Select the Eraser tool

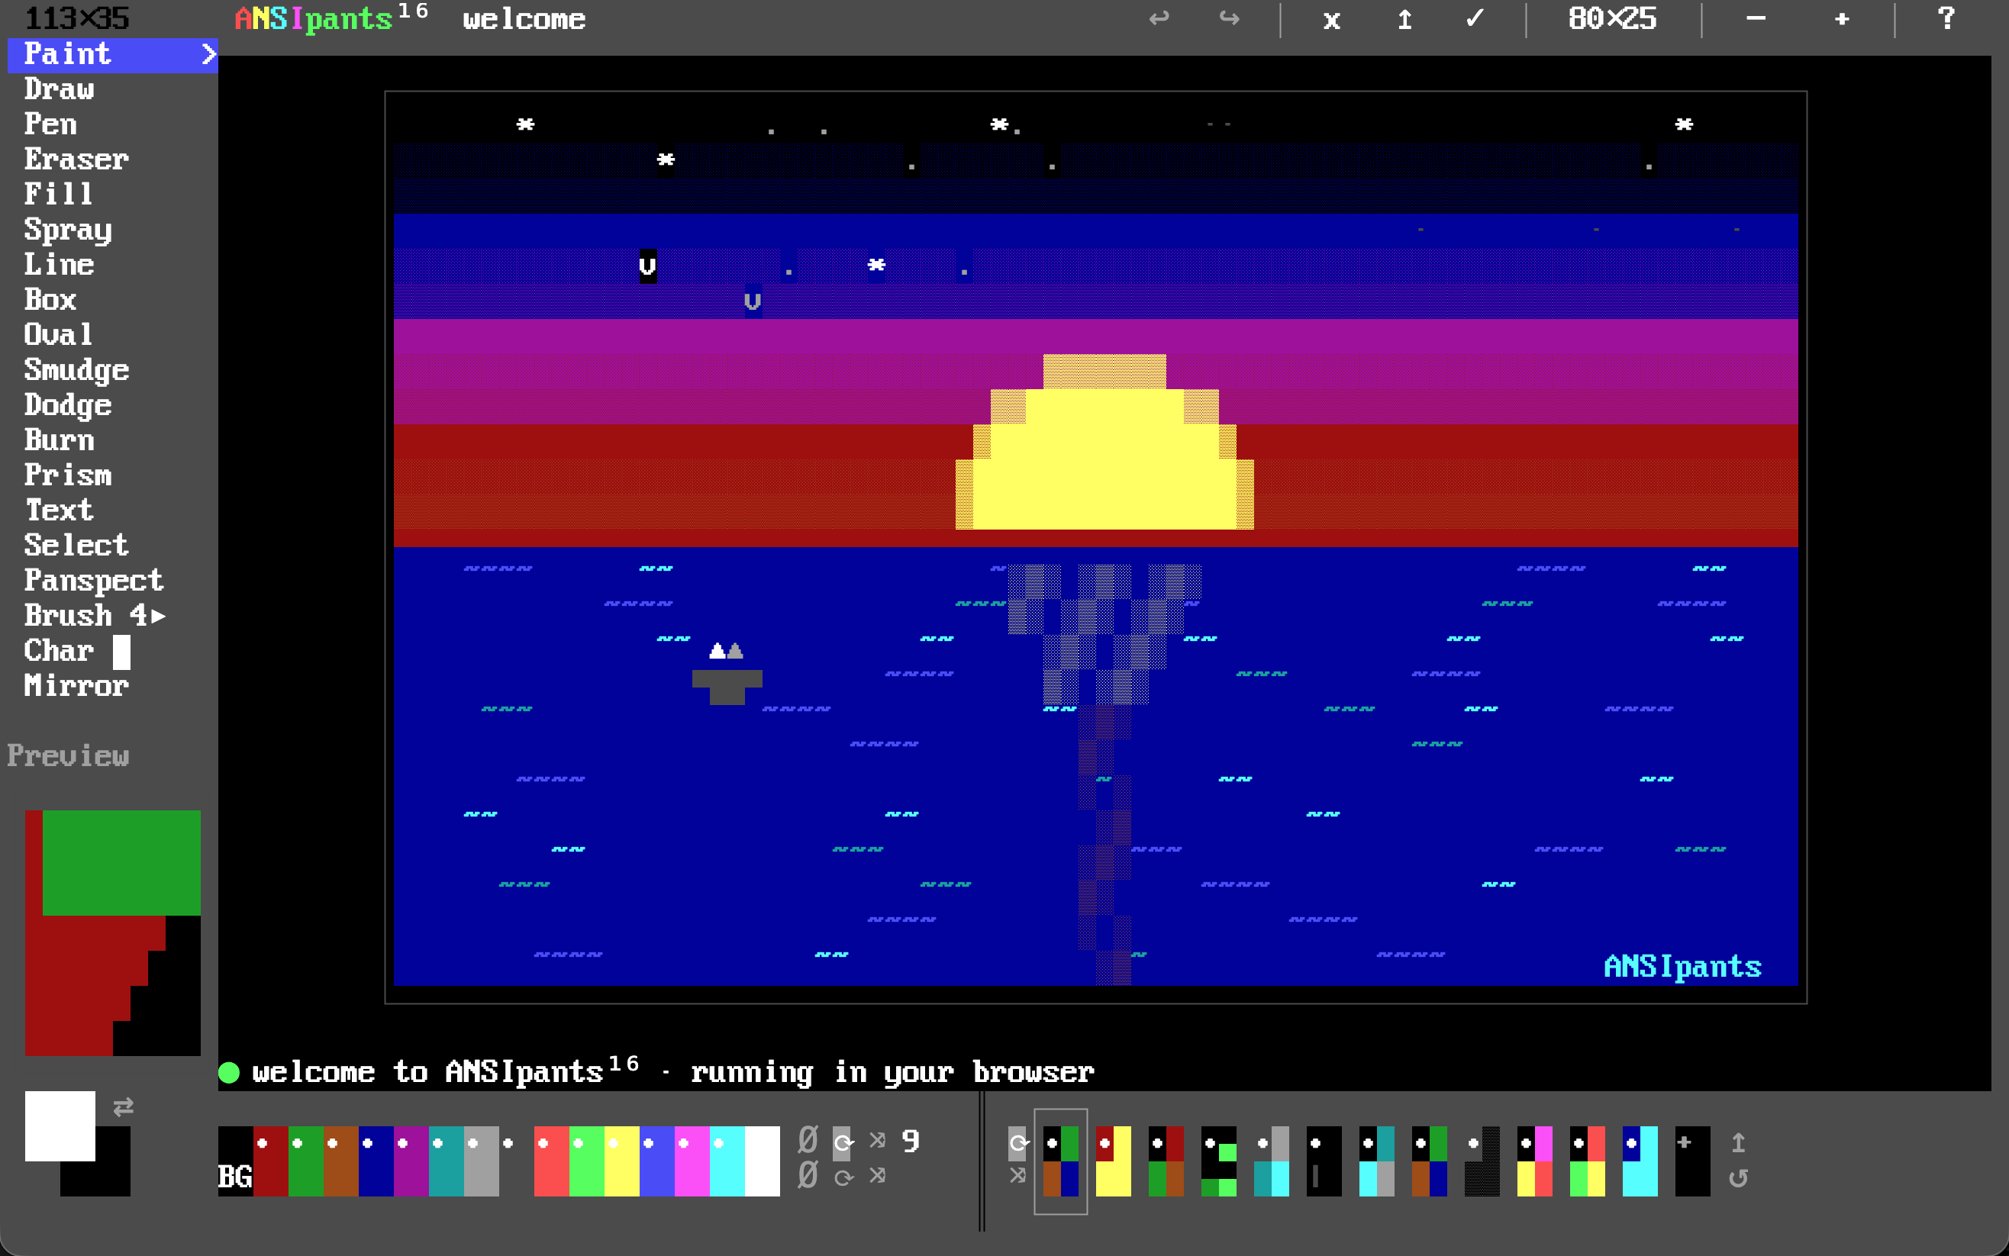(76, 159)
